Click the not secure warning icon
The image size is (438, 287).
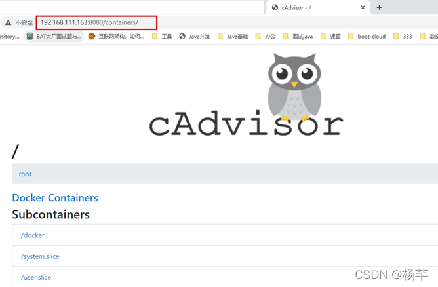click(8, 22)
